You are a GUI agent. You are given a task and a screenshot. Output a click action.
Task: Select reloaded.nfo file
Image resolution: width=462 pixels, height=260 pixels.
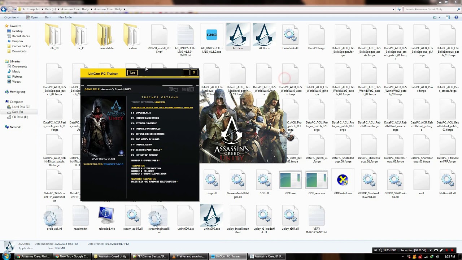(106, 218)
